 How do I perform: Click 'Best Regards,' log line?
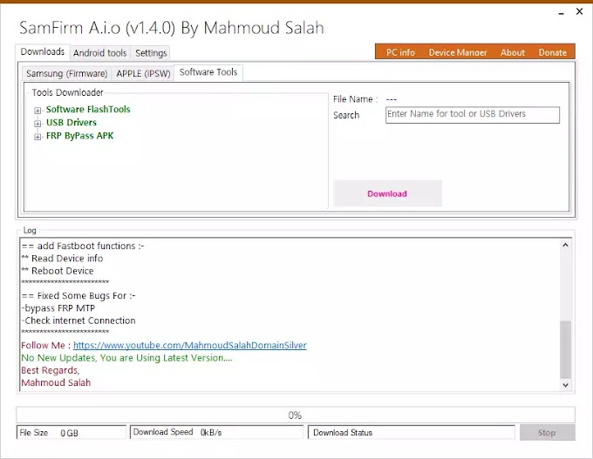click(x=51, y=370)
